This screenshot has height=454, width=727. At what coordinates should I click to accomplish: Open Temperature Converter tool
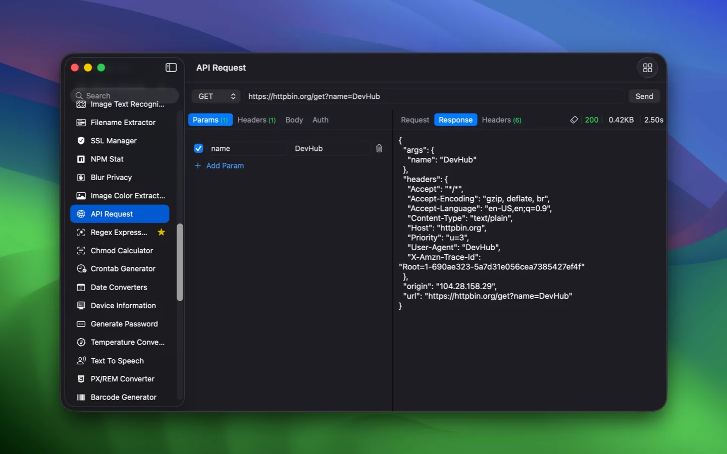pos(120,343)
